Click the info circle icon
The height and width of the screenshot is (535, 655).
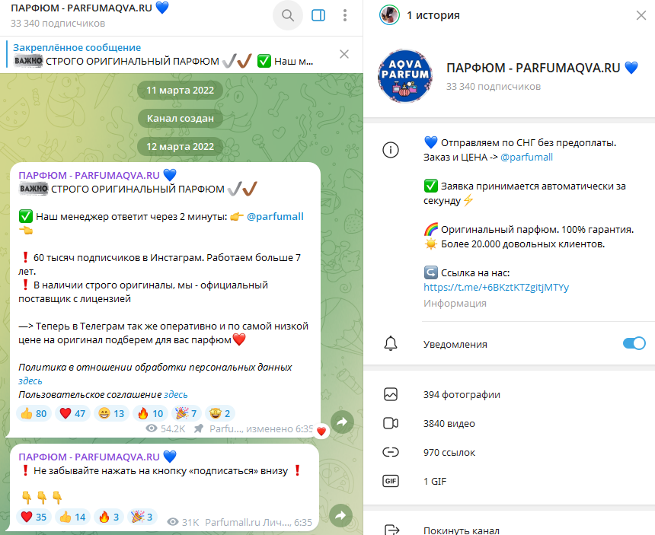point(391,150)
